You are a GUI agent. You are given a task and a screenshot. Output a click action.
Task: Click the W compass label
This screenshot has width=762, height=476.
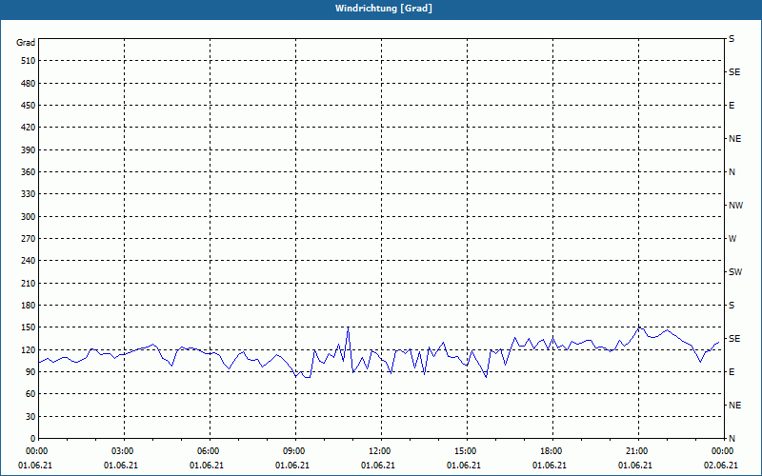[732, 239]
